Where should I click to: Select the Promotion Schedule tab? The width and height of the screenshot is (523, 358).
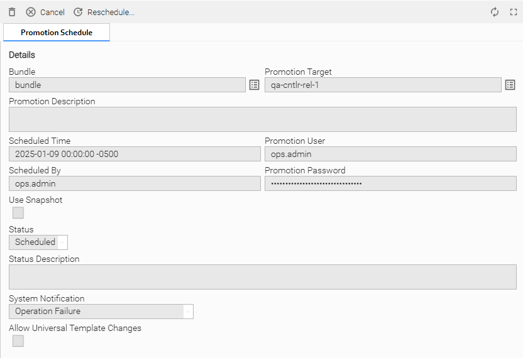point(57,33)
